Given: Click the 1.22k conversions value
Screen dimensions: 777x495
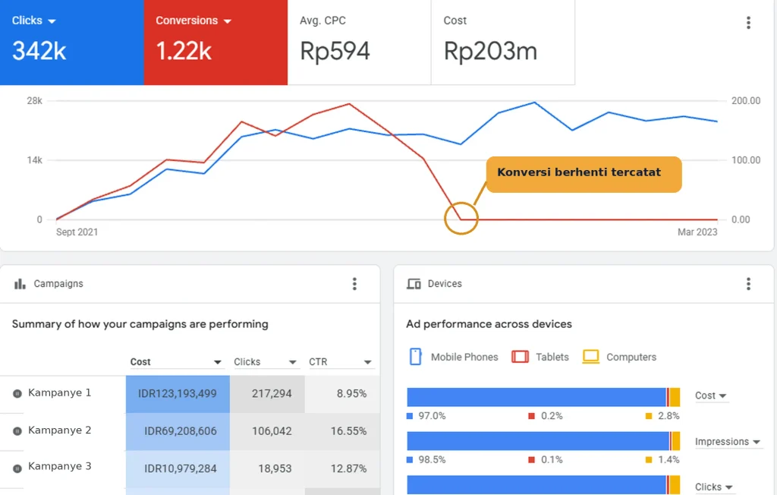Looking at the screenshot, I should click(184, 51).
